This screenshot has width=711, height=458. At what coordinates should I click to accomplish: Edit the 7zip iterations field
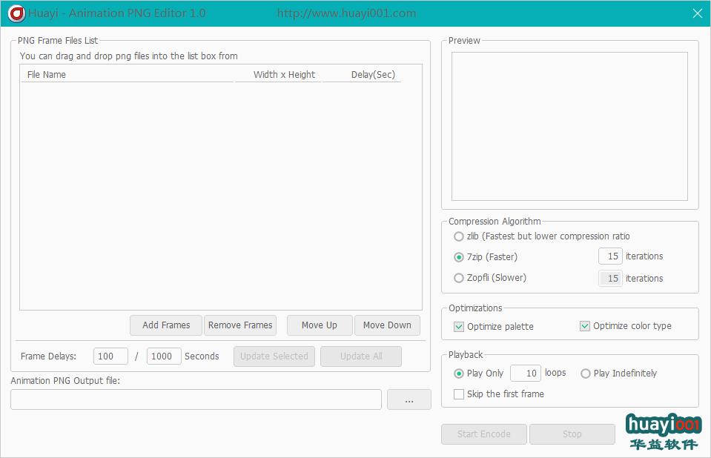point(610,256)
